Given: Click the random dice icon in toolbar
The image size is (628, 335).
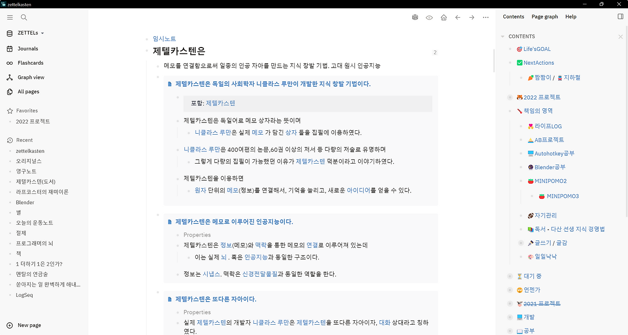Looking at the screenshot, I should point(415,17).
